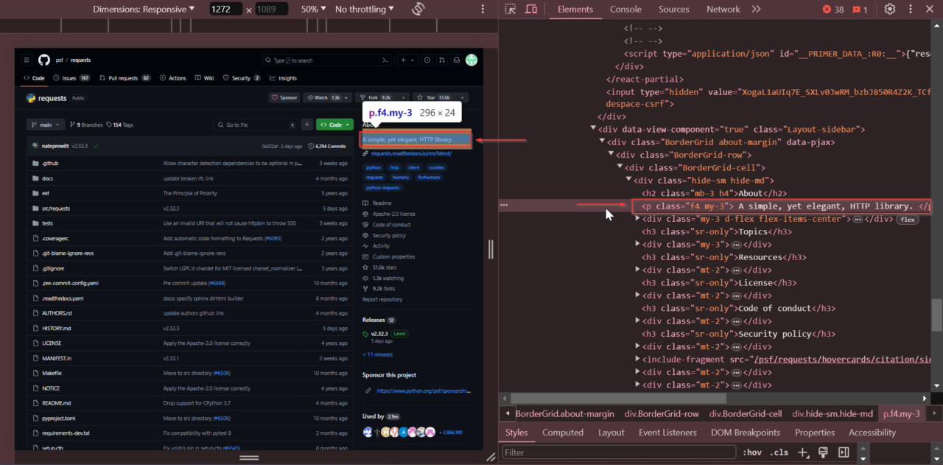The height and width of the screenshot is (465, 943).
Task: Click the Go to file search field
Action: click(x=256, y=125)
